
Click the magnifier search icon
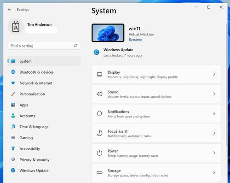point(75,46)
